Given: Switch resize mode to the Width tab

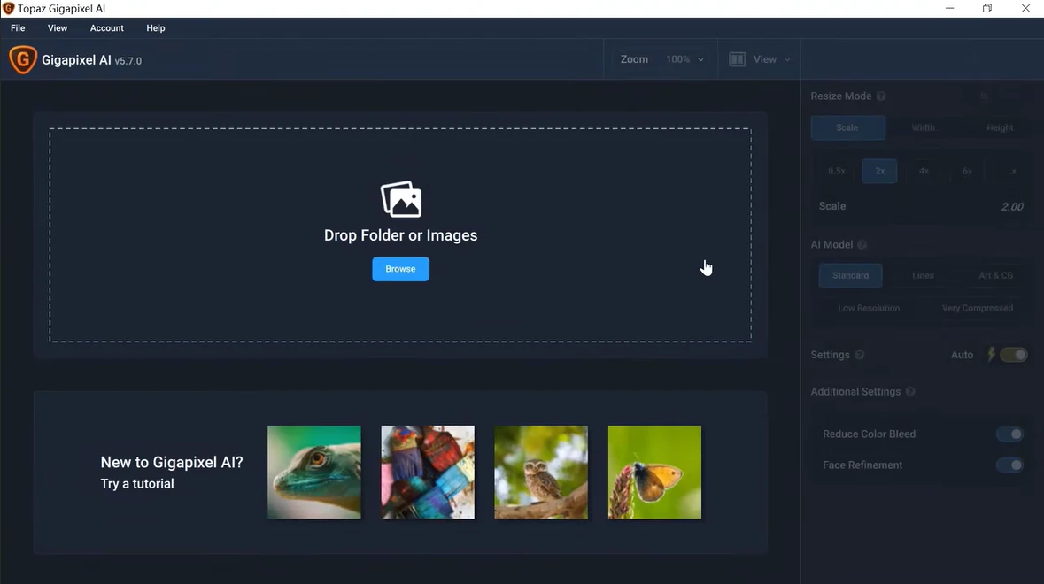Looking at the screenshot, I should click(x=924, y=127).
